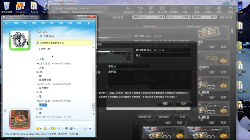Click the Messenger message input field
The height and width of the screenshot is (140, 250).
pos(64,123)
